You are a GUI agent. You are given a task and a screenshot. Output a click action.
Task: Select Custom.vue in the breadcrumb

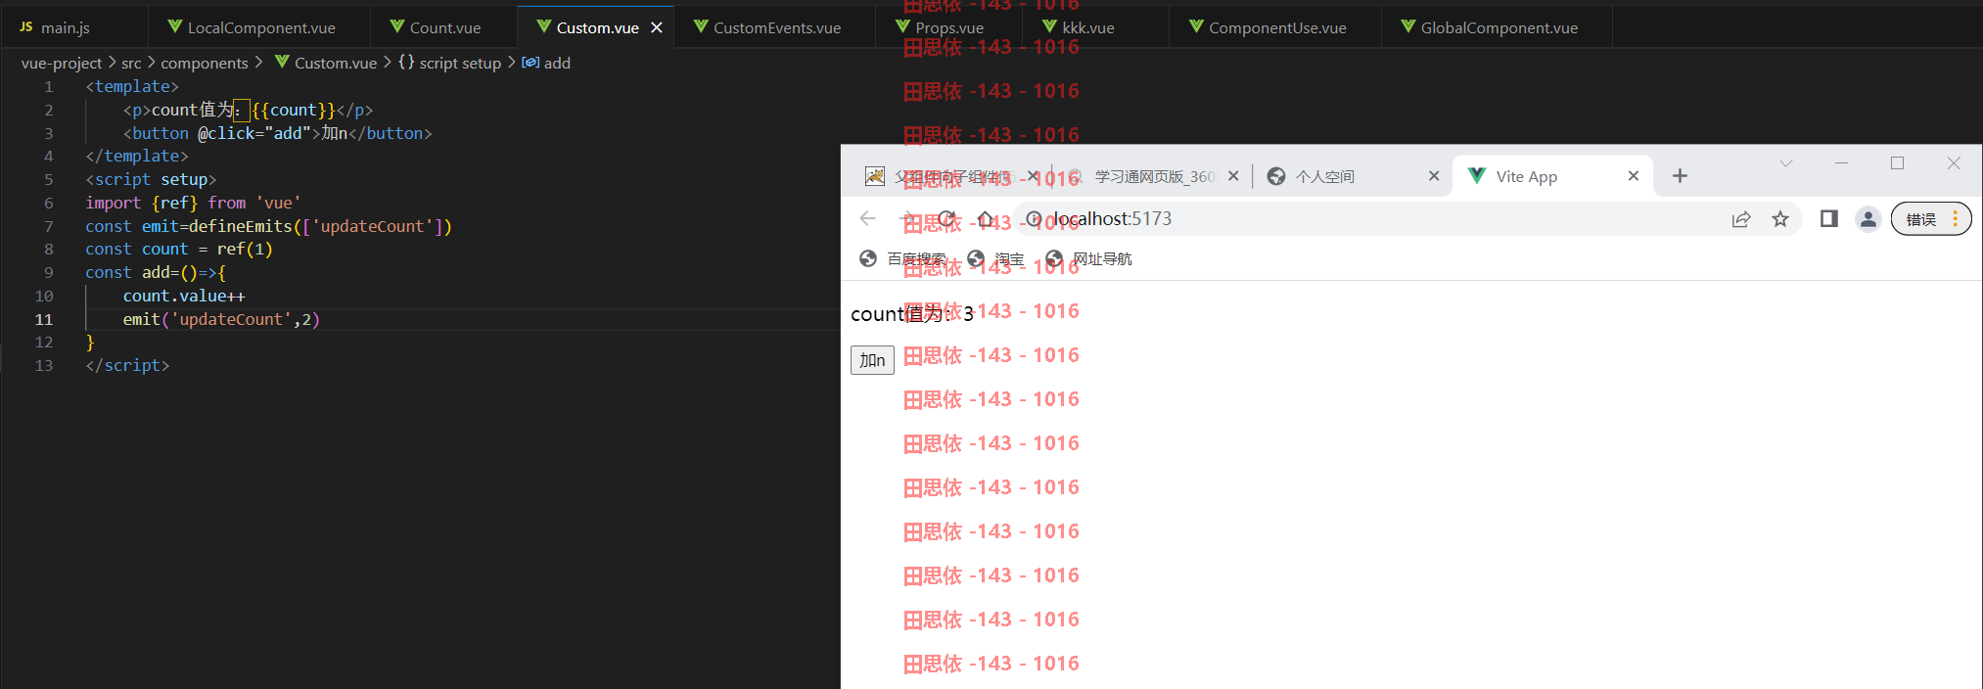pyautogui.click(x=336, y=63)
